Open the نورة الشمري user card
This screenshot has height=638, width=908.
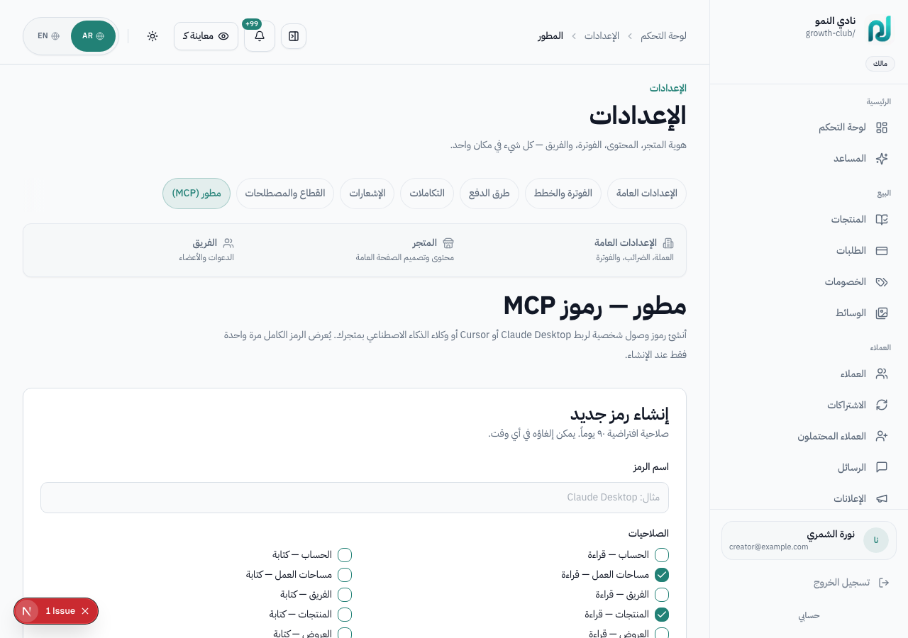(809, 541)
